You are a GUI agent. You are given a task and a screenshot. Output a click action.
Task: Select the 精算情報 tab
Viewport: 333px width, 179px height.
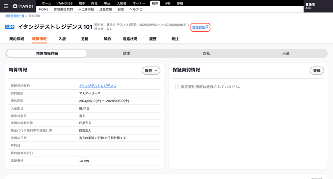pos(39,39)
